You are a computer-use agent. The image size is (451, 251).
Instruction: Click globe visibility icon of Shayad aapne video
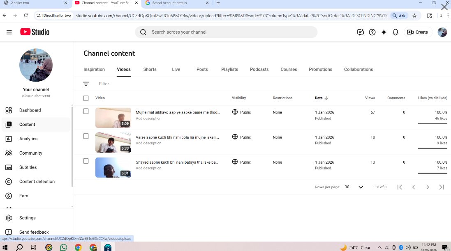pyautogui.click(x=235, y=162)
